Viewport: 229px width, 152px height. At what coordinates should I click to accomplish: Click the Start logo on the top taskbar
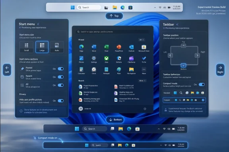[73, 8]
